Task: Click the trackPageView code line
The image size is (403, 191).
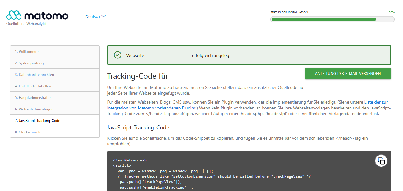Action: 150,182
